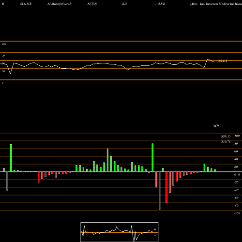The height and width of the screenshot is (242, 242).
Task: Click the MR axis label 80
Action: click(236, 144)
